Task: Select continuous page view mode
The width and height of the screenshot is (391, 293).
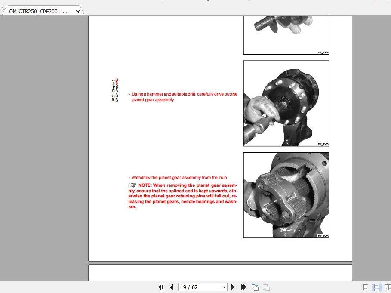Action: (x=376, y=287)
